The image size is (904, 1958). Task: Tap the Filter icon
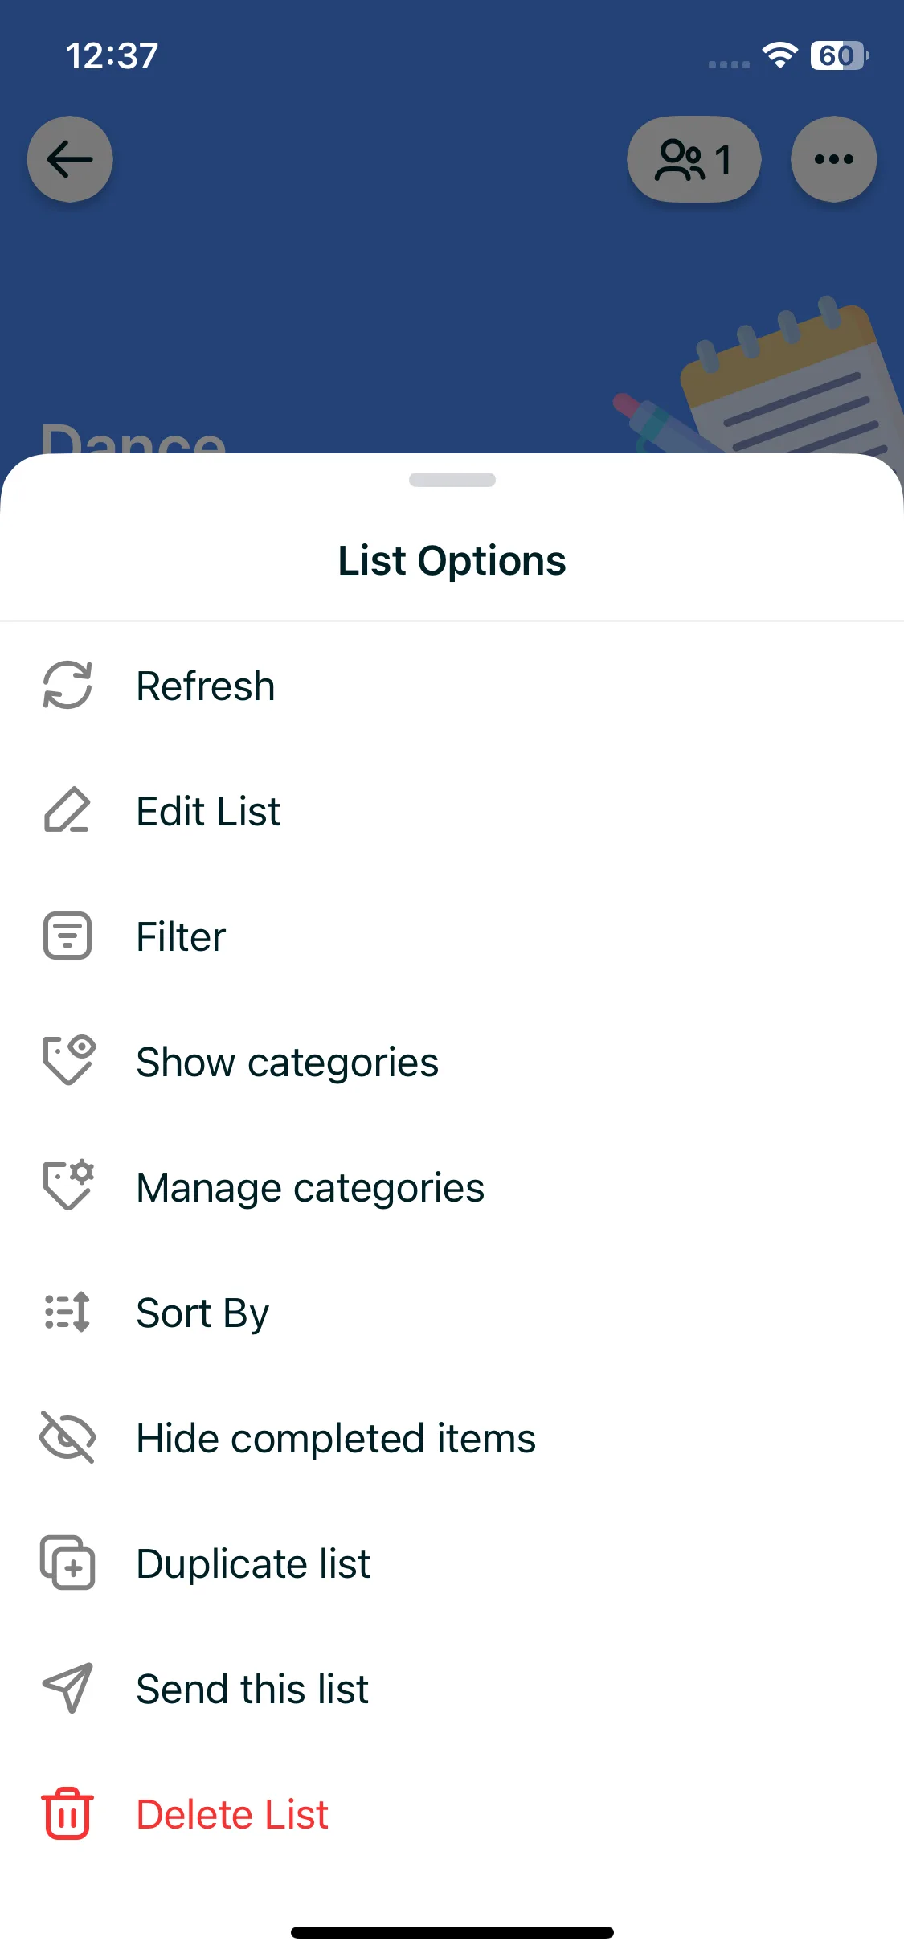coord(67,936)
